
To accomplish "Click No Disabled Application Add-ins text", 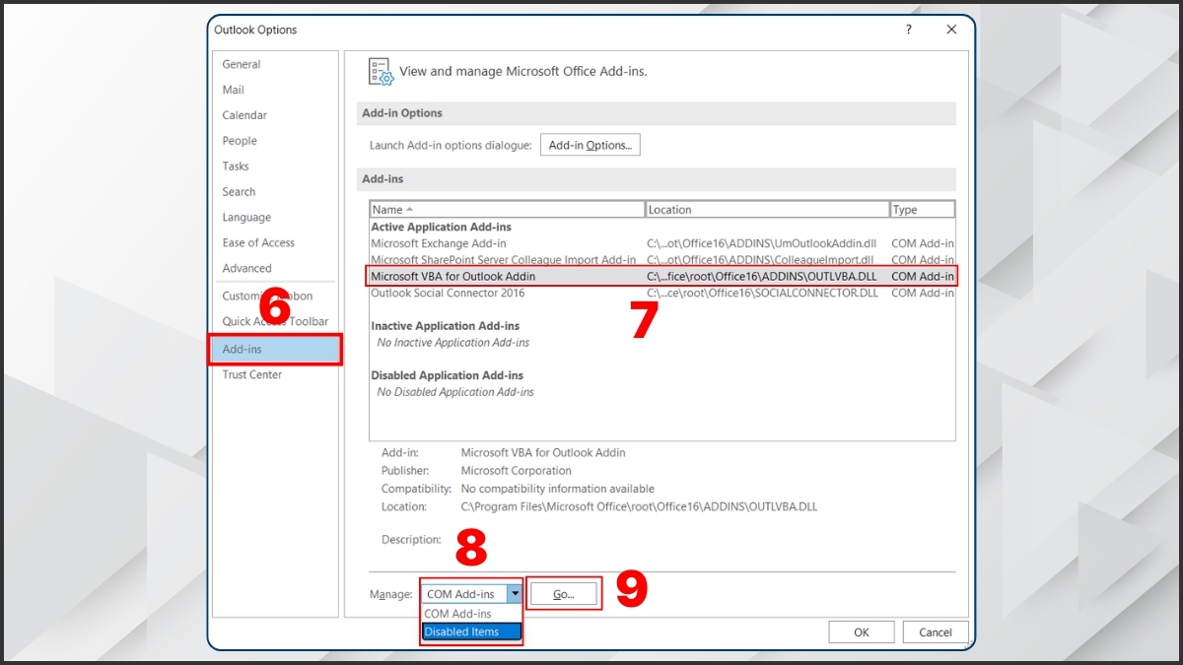I will tap(455, 392).
